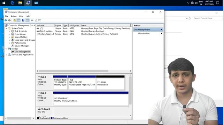This screenshot has height=125, width=223.
Task: Select Services and Applications icon
Action: point(9,55)
